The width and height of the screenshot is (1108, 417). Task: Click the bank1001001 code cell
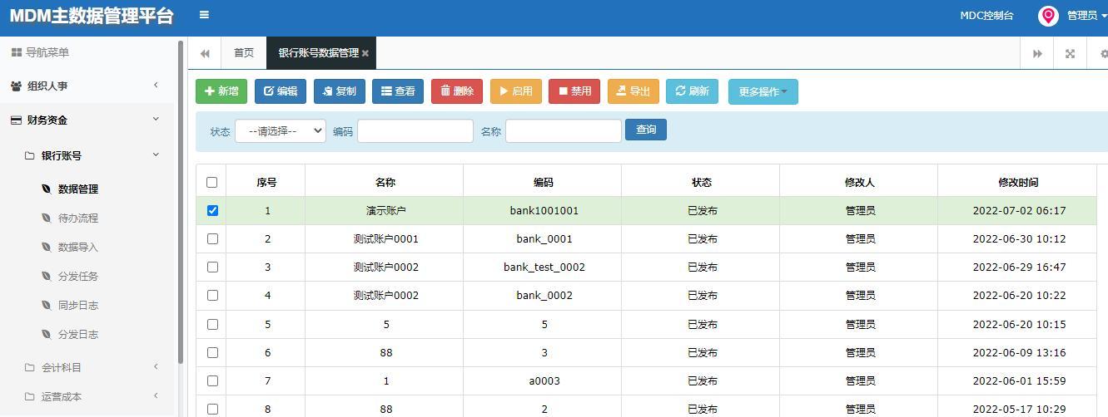pyautogui.click(x=544, y=210)
